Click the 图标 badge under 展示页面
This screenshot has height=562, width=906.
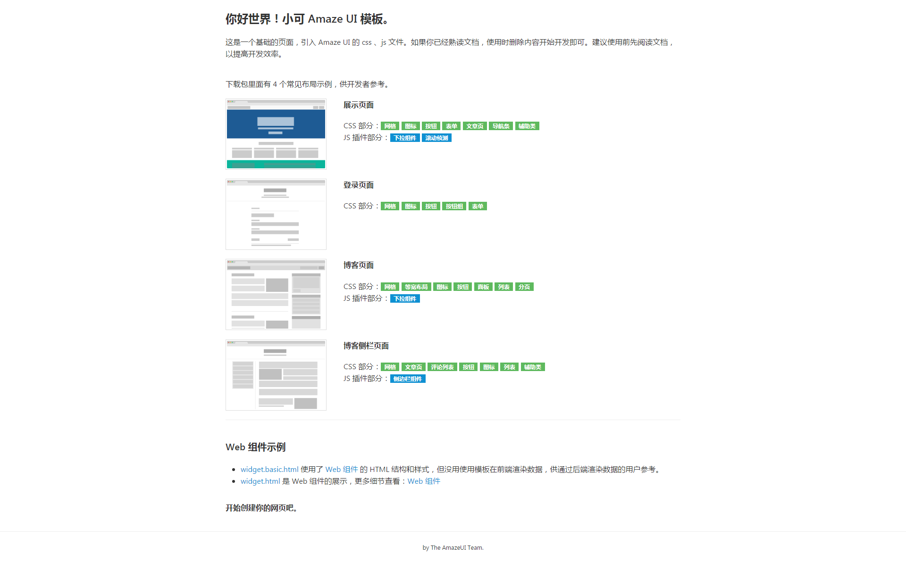[411, 126]
